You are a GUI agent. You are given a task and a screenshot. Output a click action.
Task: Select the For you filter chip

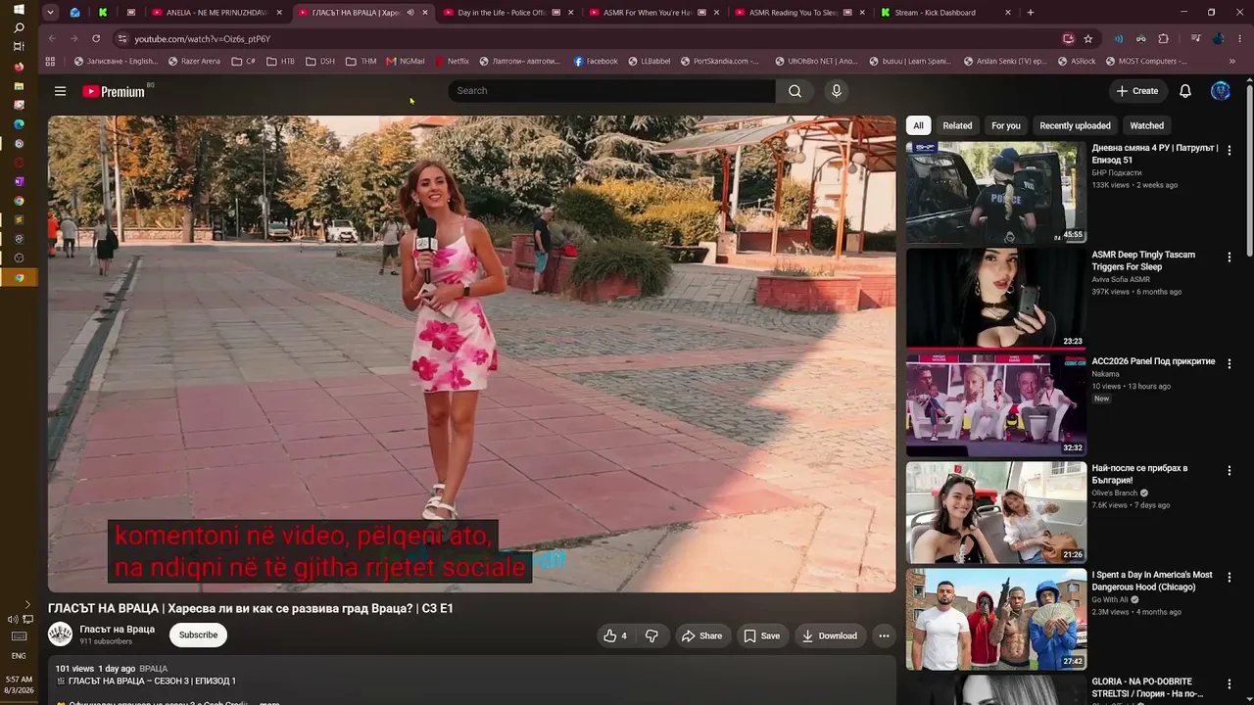click(x=1005, y=125)
